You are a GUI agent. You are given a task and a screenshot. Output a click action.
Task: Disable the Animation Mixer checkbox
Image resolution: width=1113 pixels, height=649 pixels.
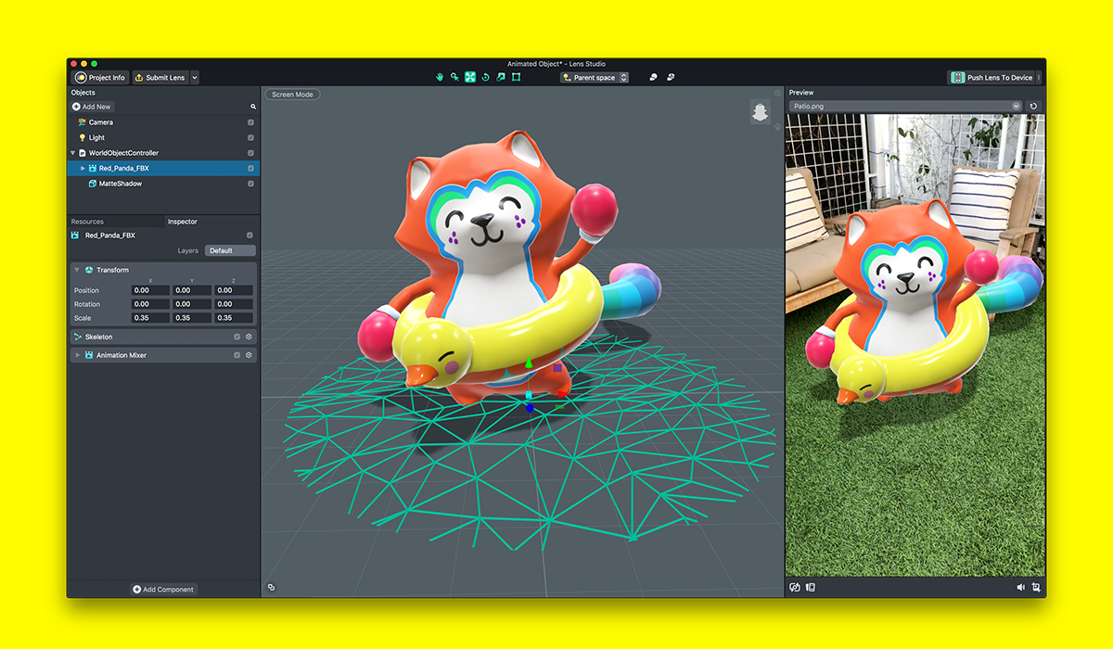tap(237, 355)
